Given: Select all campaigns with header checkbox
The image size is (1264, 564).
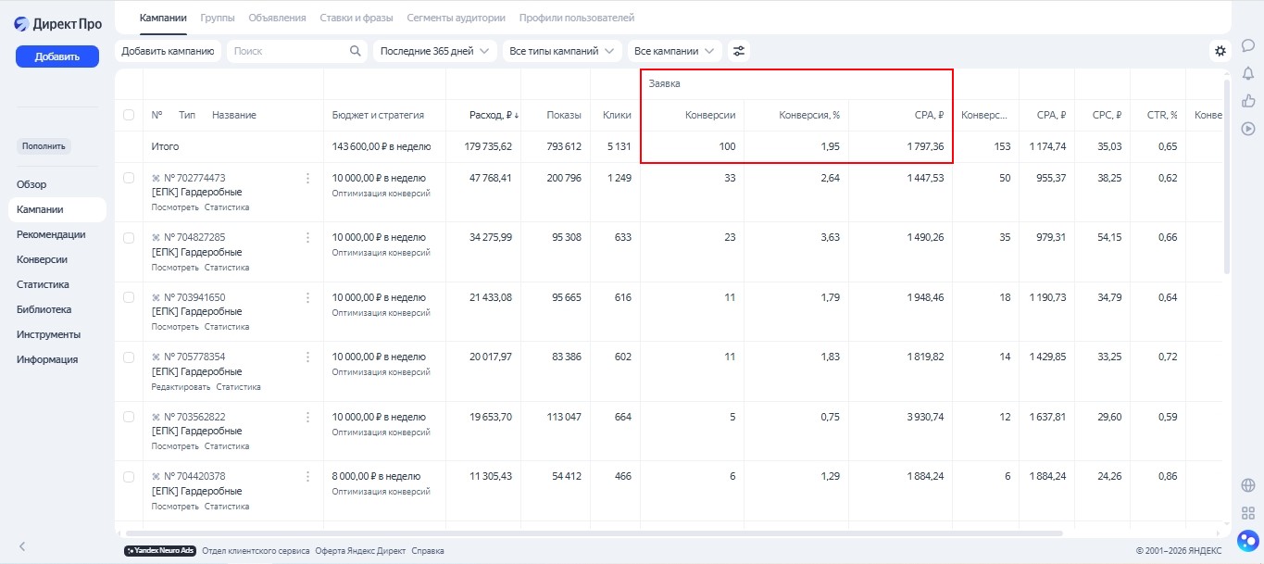Looking at the screenshot, I should tap(129, 115).
